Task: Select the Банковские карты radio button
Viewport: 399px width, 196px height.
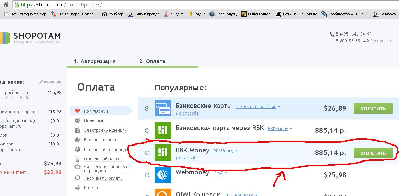Action: click(x=147, y=109)
